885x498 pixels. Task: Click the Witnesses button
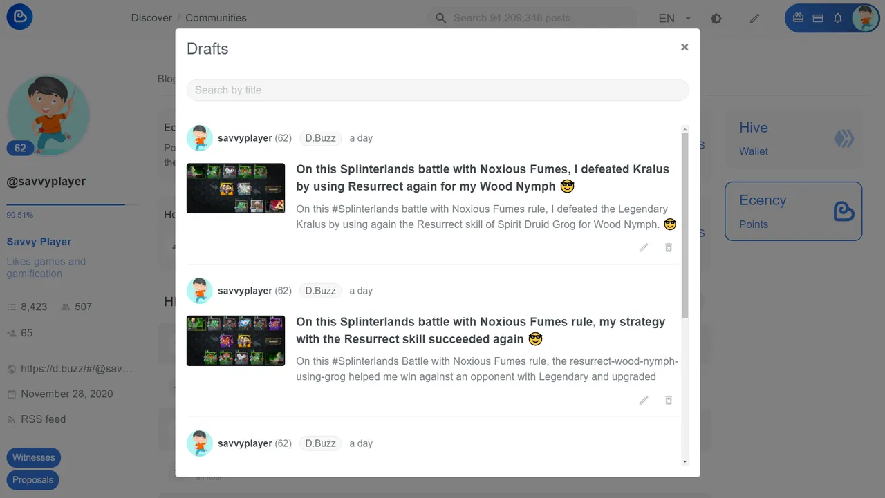click(x=33, y=457)
